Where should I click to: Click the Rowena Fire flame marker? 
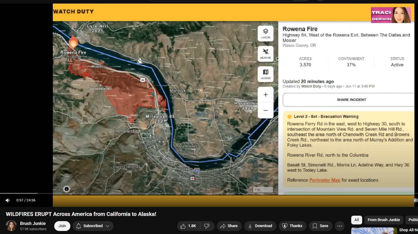tap(73, 42)
